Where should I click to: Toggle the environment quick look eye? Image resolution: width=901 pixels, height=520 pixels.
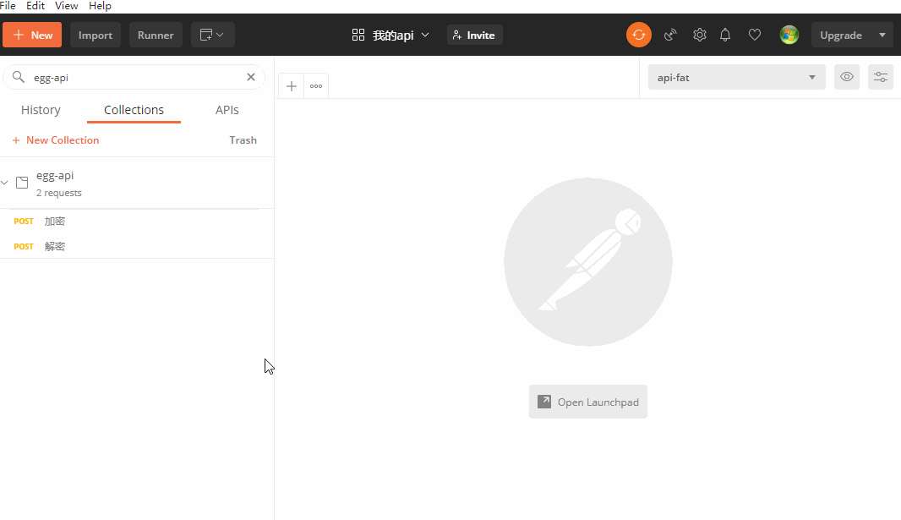847,77
